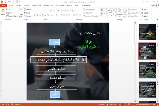The width and height of the screenshot is (159, 106).
Task: Select slide 3 thumbnail
Action: point(147,70)
